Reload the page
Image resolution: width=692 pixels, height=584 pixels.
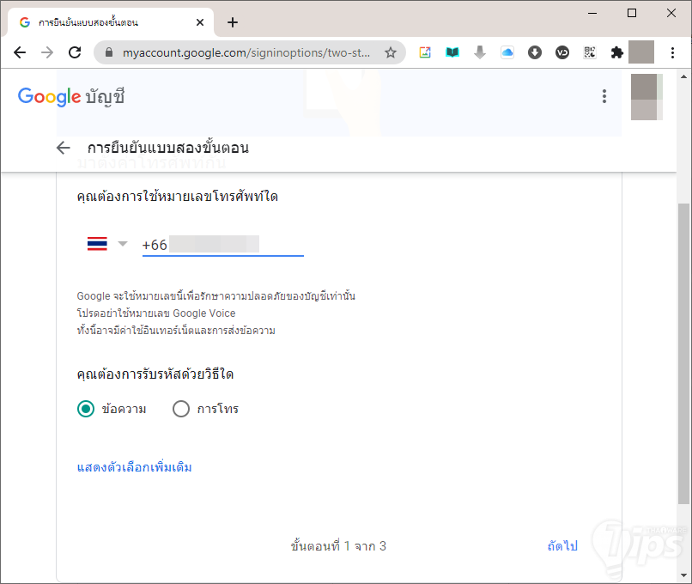coord(75,52)
